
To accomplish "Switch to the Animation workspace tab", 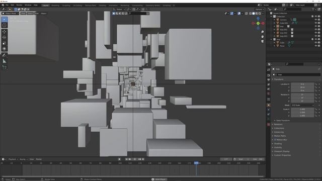I will click(x=113, y=6).
